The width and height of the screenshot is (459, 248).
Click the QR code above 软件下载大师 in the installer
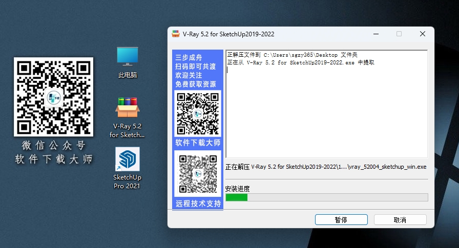[x=198, y=114]
